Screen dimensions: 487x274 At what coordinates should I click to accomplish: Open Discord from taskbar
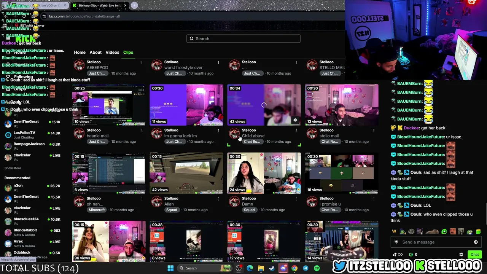point(283,268)
